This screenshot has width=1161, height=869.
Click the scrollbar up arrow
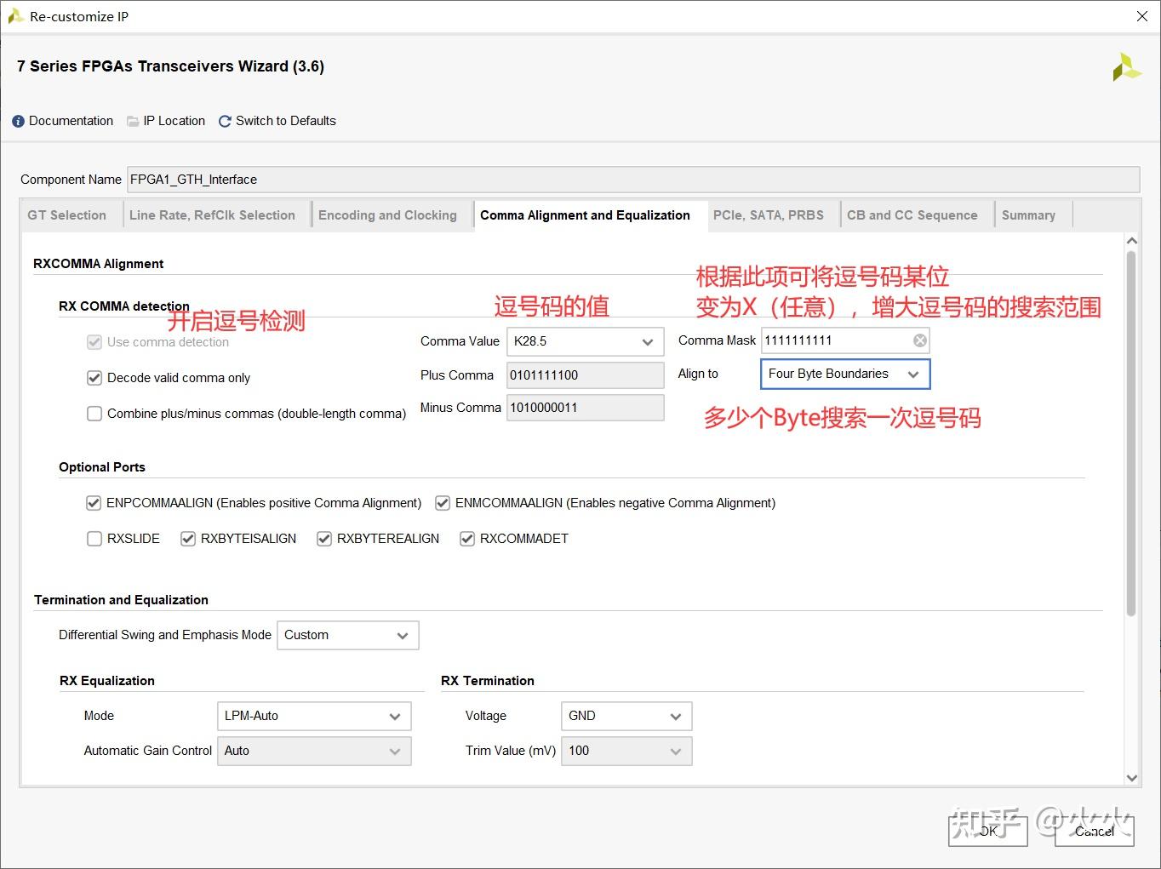click(1133, 240)
